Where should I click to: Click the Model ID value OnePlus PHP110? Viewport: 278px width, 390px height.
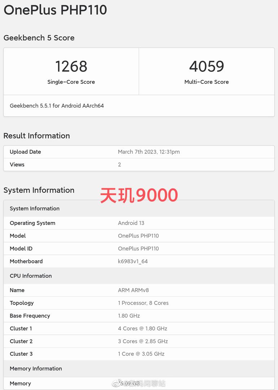[x=138, y=249]
